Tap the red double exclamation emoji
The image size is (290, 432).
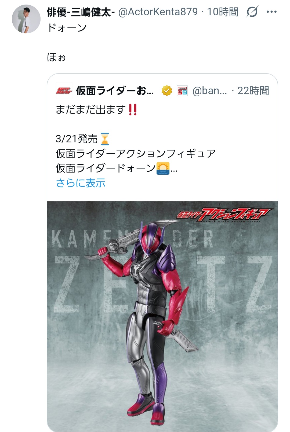133,110
